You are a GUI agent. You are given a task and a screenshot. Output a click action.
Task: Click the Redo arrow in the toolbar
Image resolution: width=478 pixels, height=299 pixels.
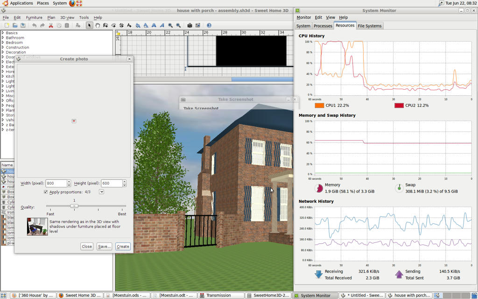tap(42, 25)
